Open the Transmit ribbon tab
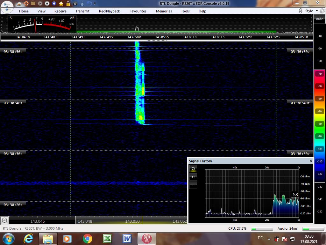This screenshot has height=245, width=326. 82,11
